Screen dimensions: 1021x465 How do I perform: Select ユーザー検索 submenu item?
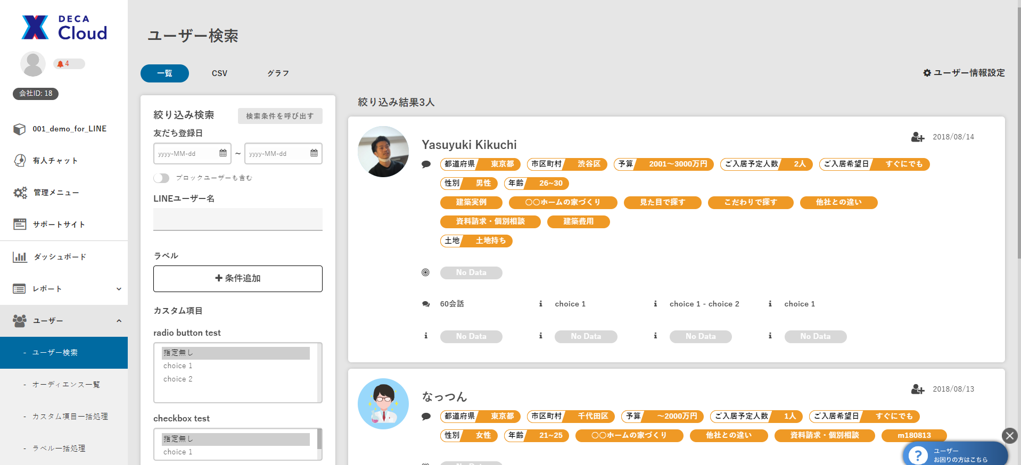point(64,353)
